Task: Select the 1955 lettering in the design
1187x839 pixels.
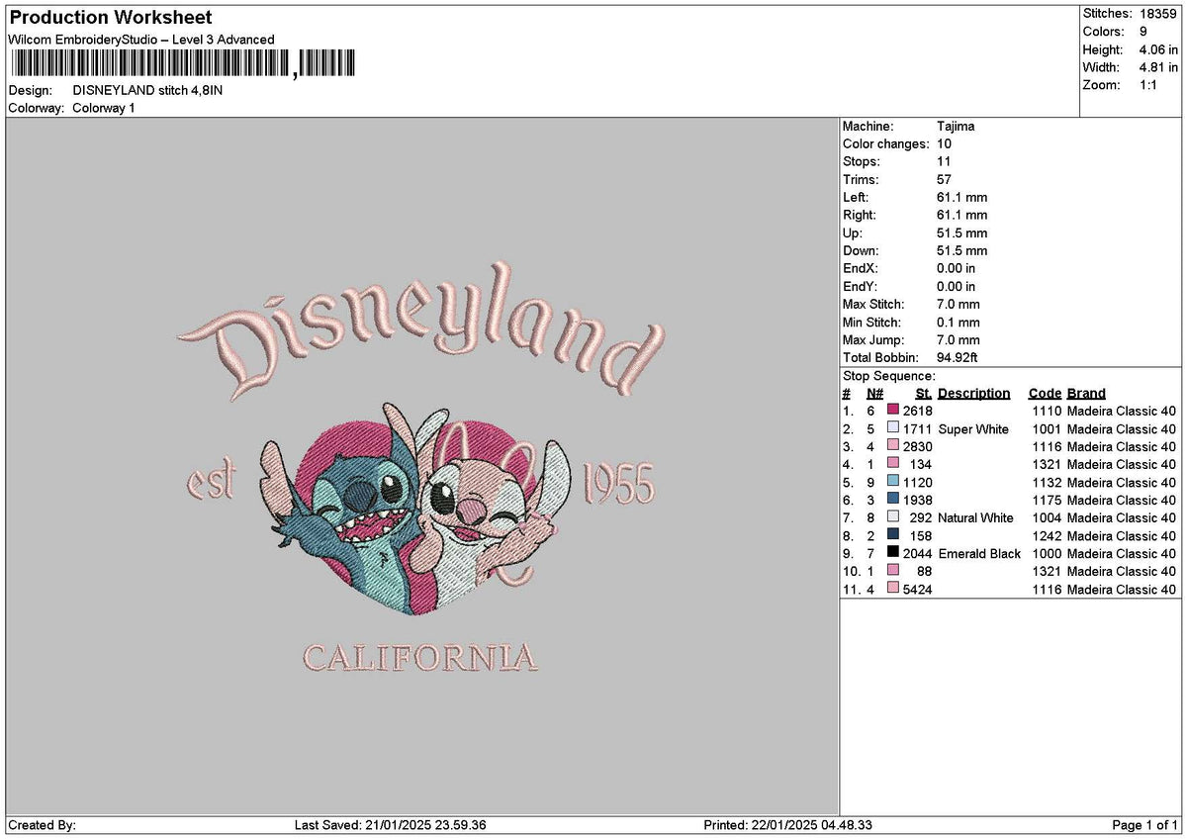Action: [x=620, y=485]
